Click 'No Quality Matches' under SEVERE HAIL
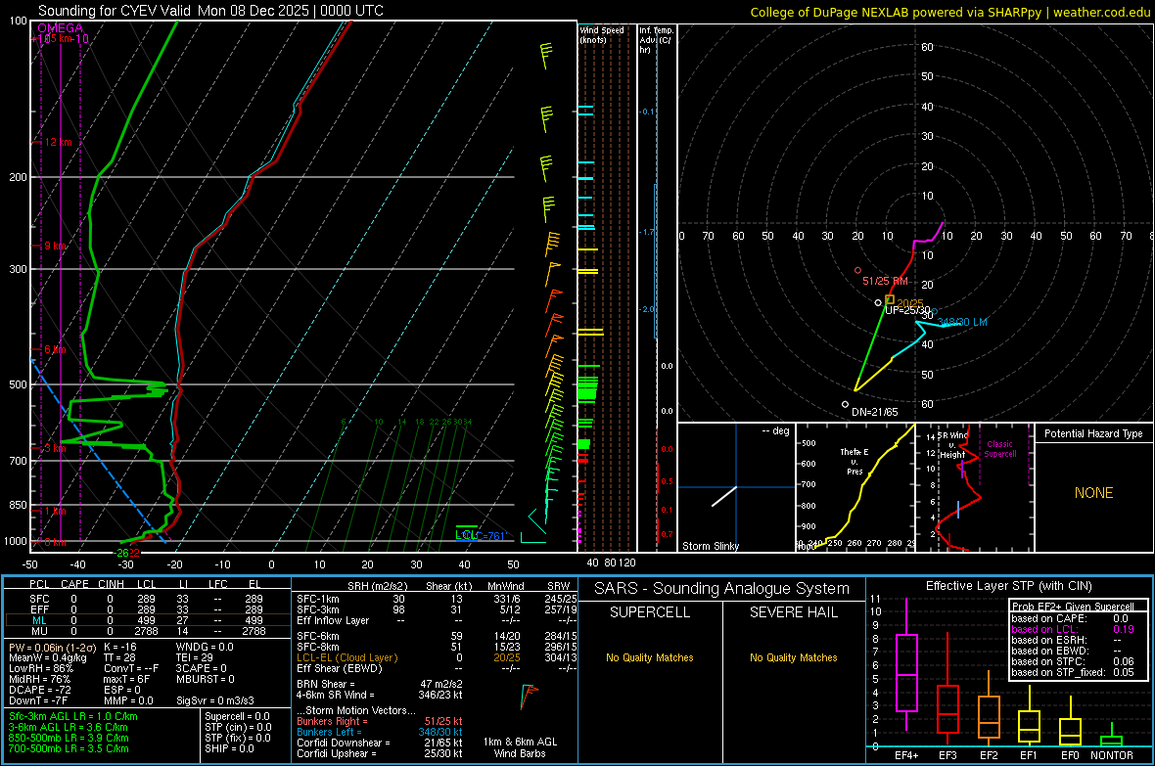 pos(793,657)
